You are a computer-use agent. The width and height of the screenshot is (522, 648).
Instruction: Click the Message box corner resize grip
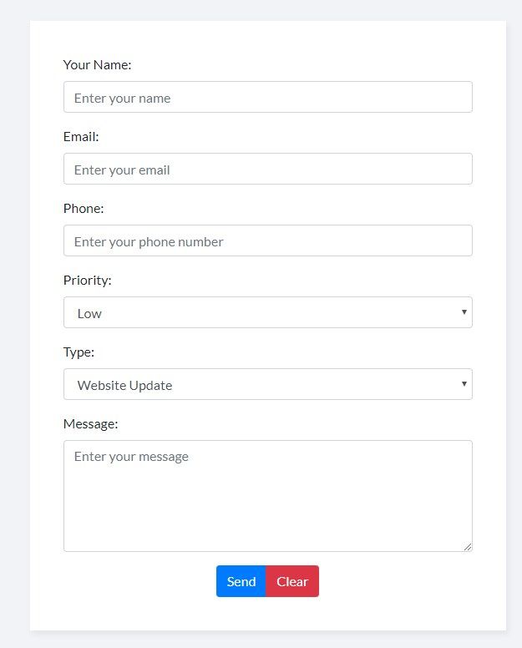468,547
